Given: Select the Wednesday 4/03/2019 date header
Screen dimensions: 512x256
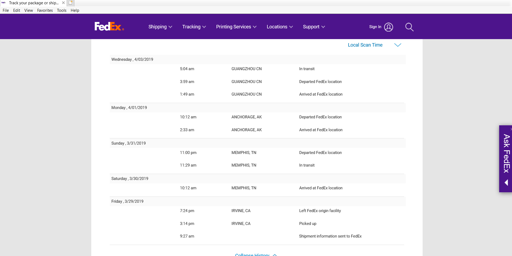Looking at the screenshot, I should click(132, 59).
